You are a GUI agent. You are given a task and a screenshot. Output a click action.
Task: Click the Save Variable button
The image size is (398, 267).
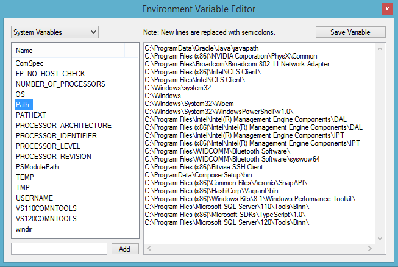coord(350,32)
